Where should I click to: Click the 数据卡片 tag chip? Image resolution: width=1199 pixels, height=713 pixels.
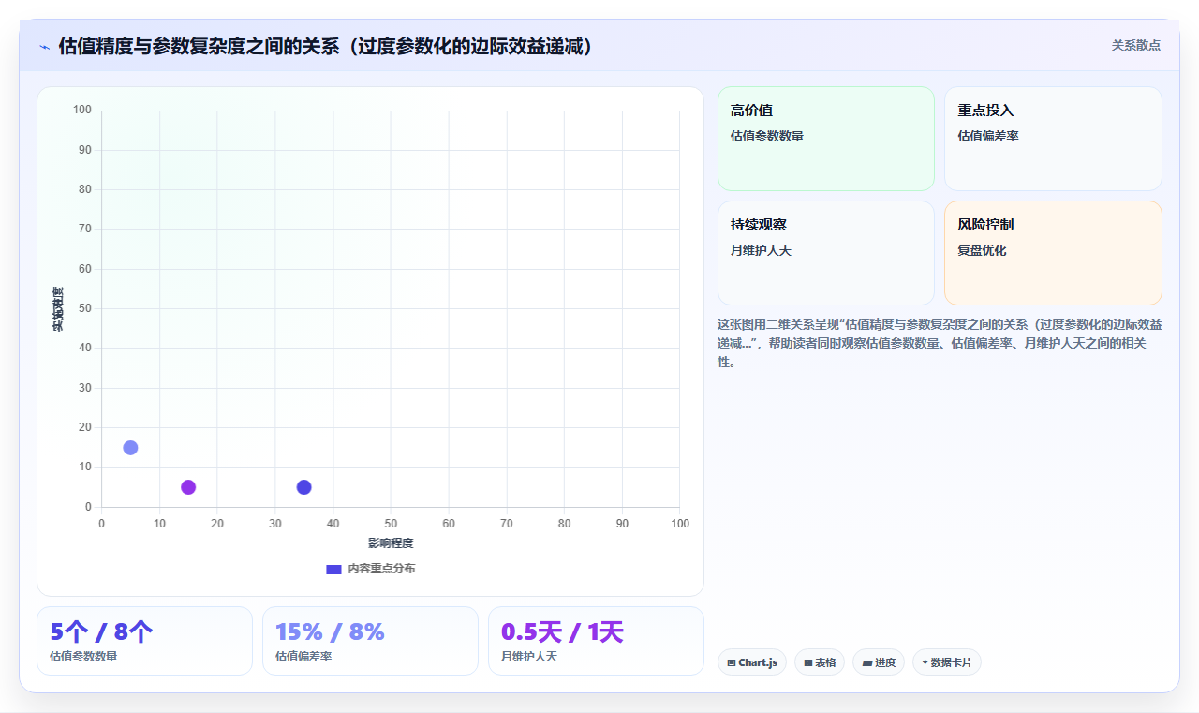coord(947,662)
